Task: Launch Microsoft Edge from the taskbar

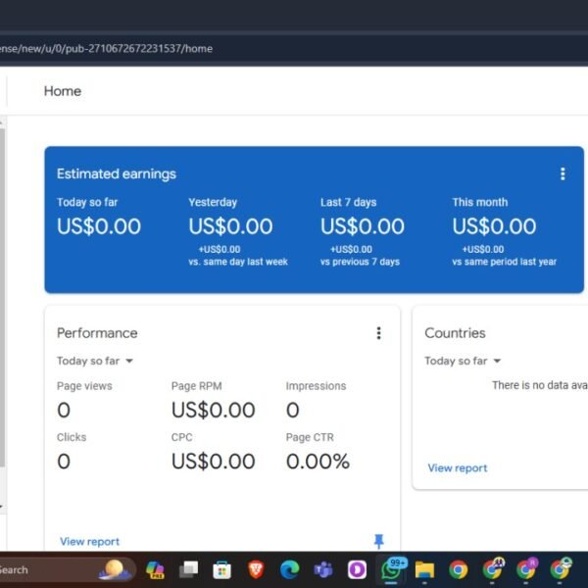Action: coord(289,570)
